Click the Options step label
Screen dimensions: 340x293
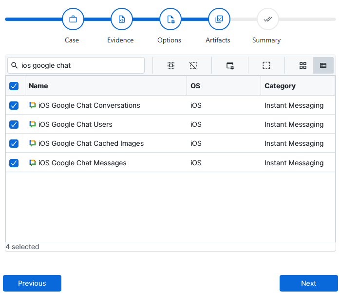click(169, 40)
